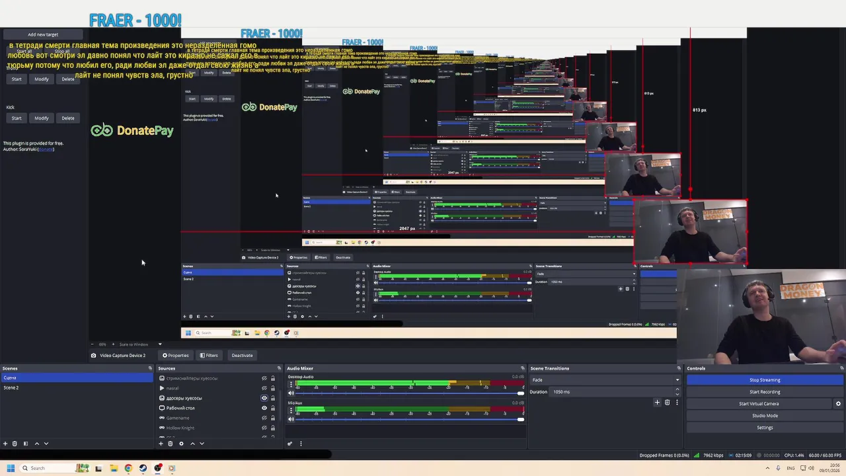
Task: Click Start Recording button
Action: [x=765, y=392]
